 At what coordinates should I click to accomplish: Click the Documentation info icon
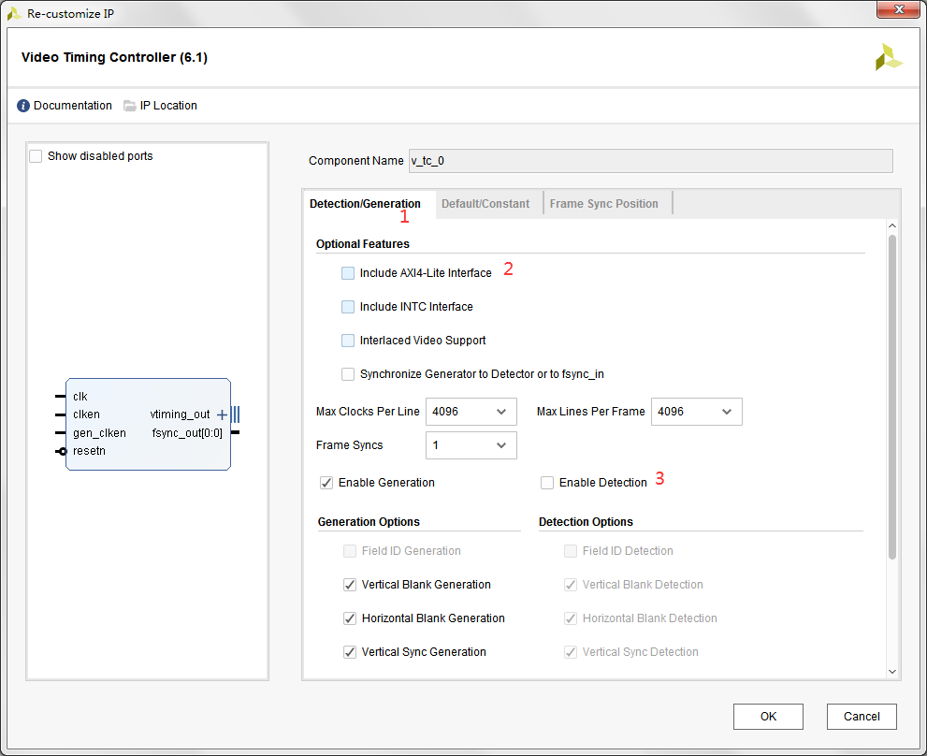pos(23,106)
